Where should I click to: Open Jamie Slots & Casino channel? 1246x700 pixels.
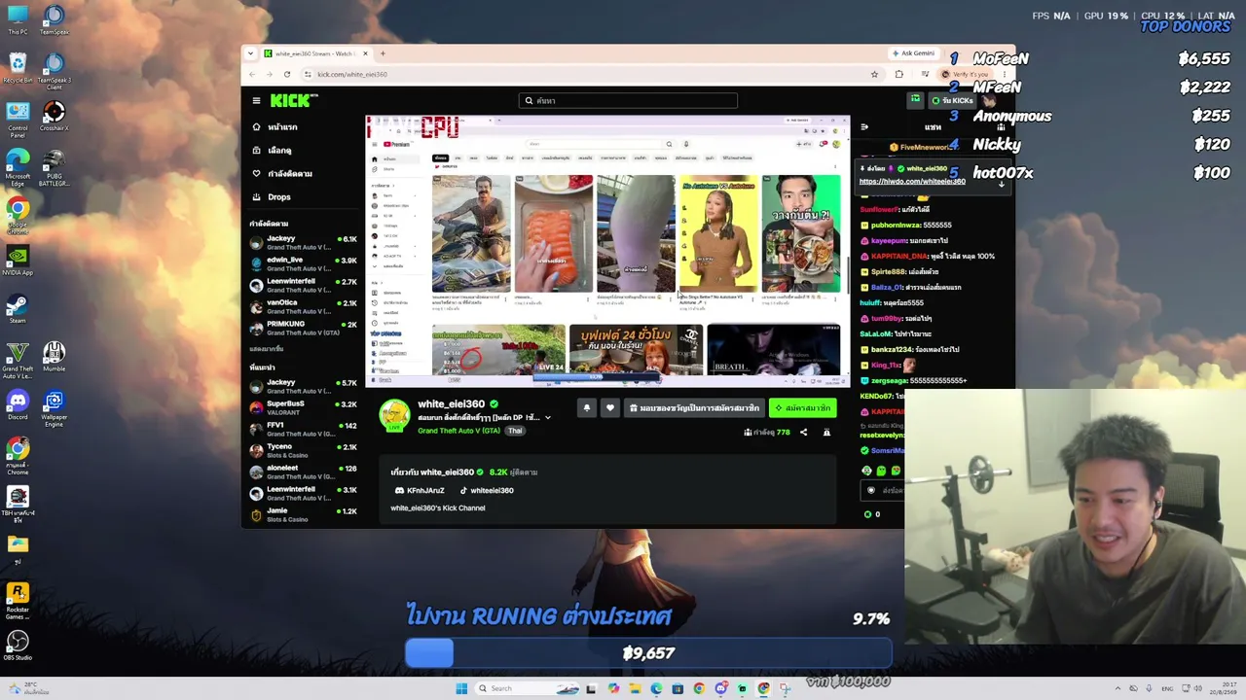304,514
